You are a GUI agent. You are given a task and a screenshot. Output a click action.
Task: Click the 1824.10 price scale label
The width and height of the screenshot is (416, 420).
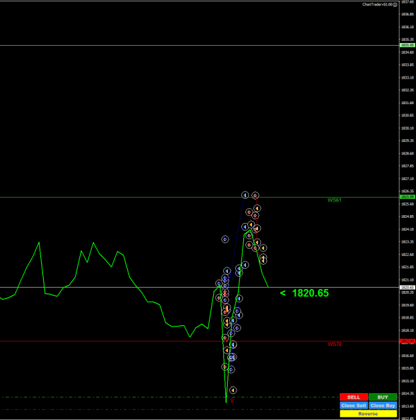(407, 229)
